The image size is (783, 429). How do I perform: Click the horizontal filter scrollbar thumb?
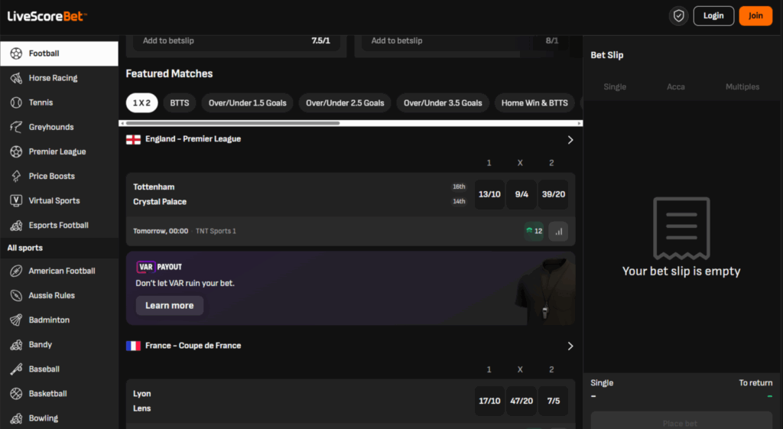[232, 123]
